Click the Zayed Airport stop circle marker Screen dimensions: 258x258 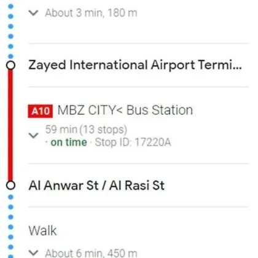[10, 65]
